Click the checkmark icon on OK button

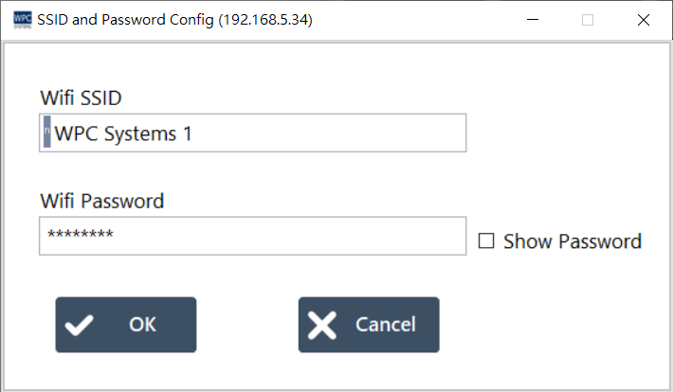(x=81, y=325)
